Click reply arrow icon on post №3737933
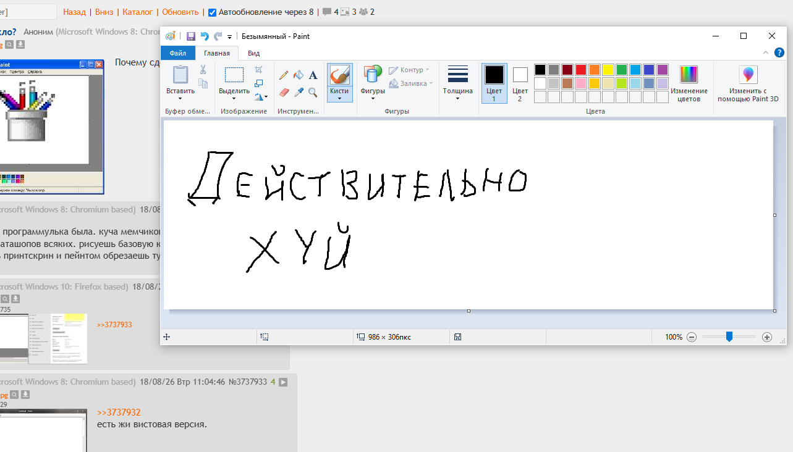 point(283,382)
